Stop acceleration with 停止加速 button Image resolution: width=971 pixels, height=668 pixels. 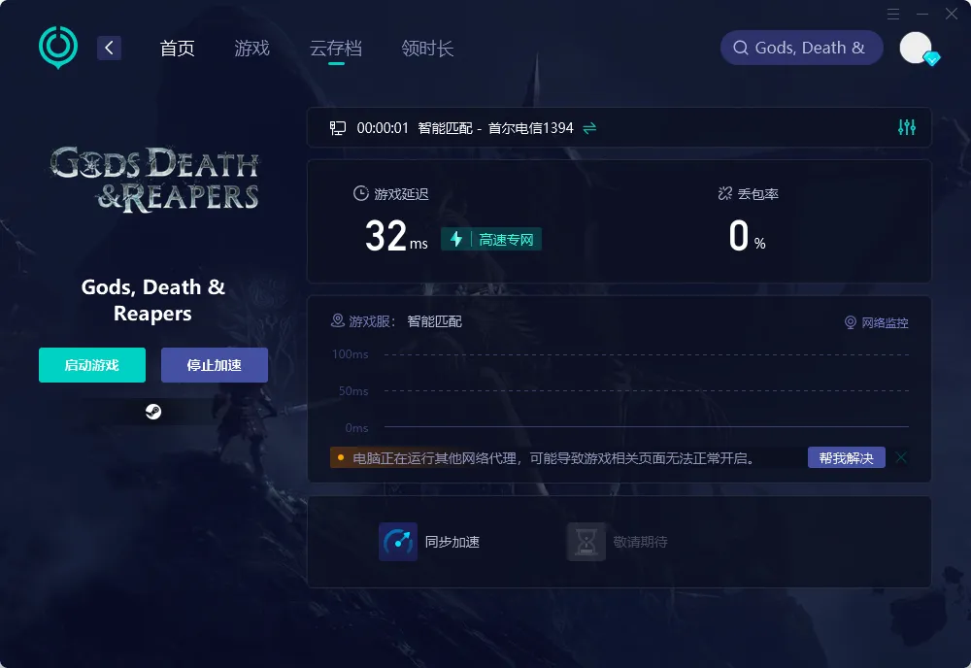click(x=215, y=365)
